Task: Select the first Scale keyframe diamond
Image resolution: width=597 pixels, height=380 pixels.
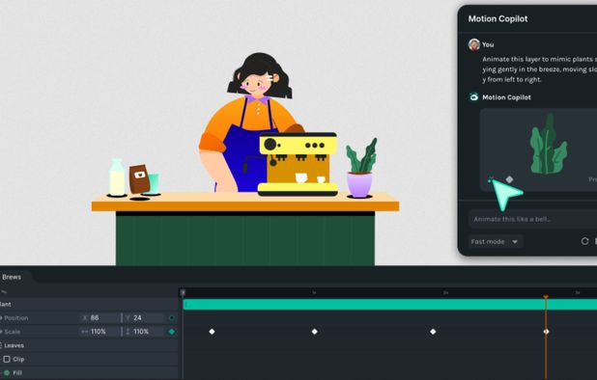Action: (x=212, y=332)
